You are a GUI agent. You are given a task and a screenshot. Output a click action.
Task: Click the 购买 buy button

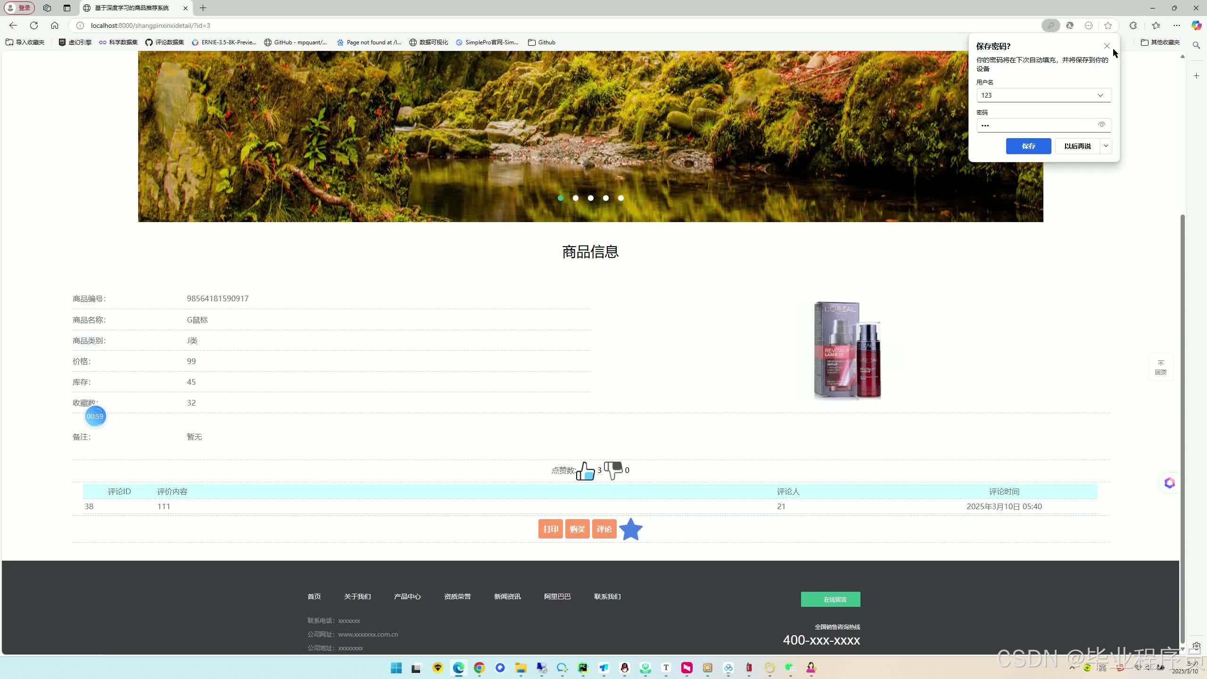click(577, 529)
